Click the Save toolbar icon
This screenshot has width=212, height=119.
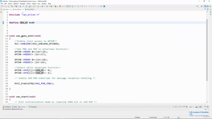click(x=6, y=6)
